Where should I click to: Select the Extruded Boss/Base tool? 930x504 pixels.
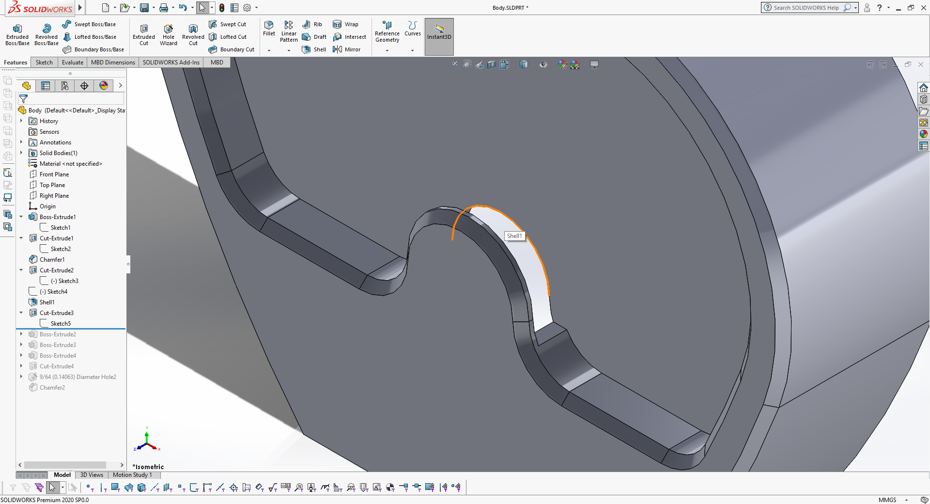coord(17,35)
